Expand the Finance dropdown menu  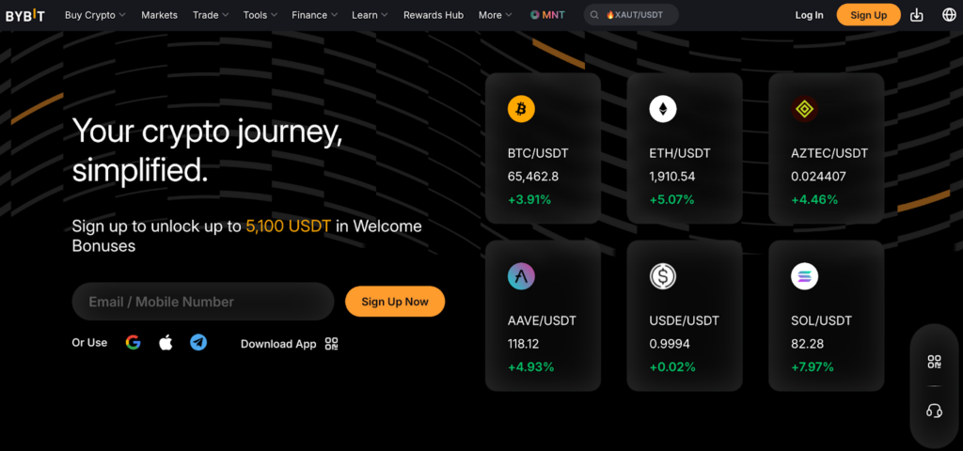pyautogui.click(x=314, y=15)
